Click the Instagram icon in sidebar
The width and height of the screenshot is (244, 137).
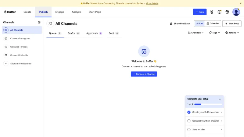click(x=6, y=38)
